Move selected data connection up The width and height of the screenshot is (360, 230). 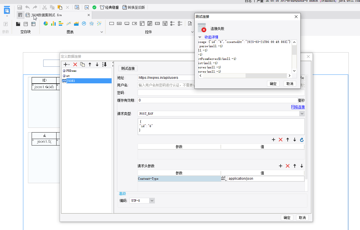(x=90, y=64)
